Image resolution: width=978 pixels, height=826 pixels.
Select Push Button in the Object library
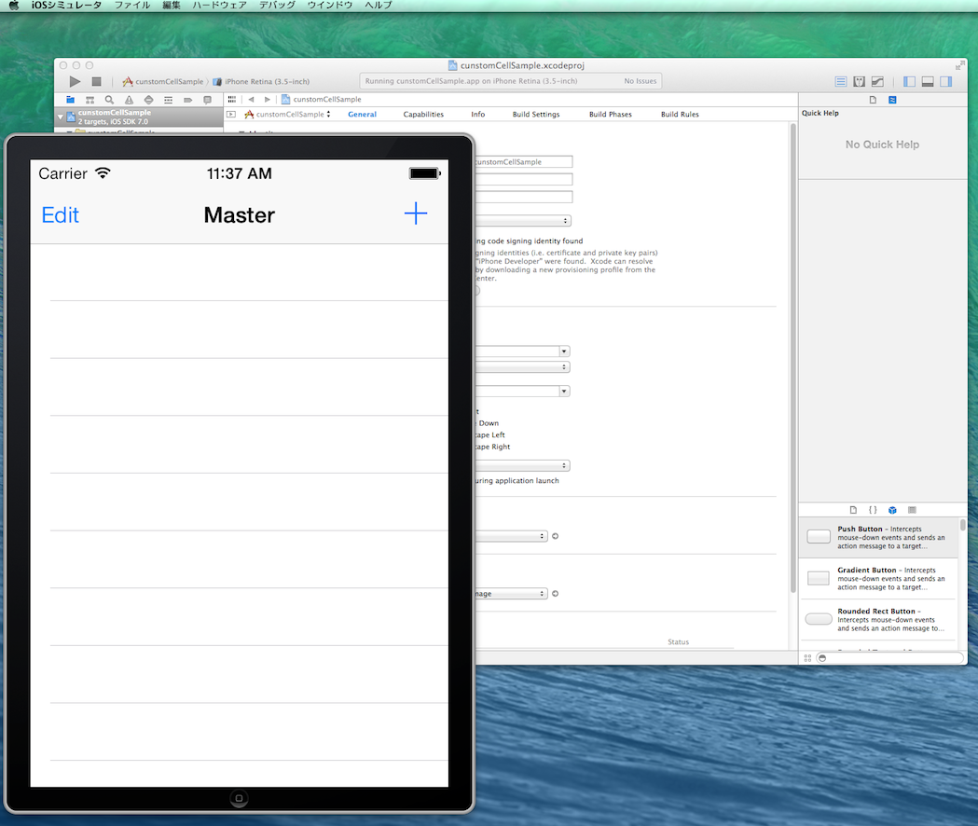tap(878, 537)
